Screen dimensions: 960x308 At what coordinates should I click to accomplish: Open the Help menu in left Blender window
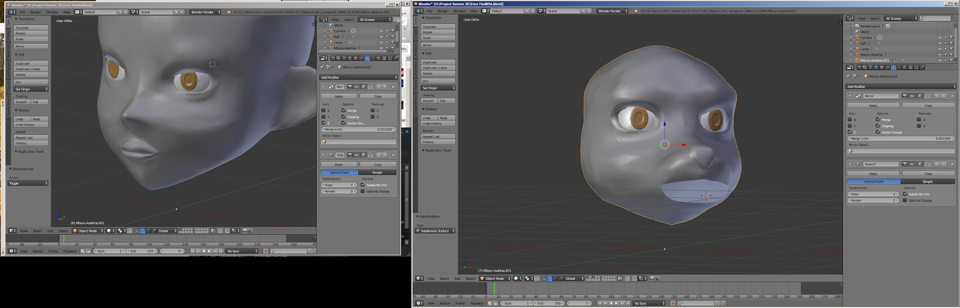67,12
